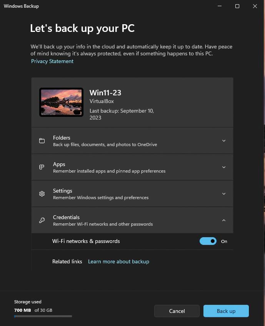265x326 pixels.
Task: Select the Folders row title
Action: pos(62,138)
